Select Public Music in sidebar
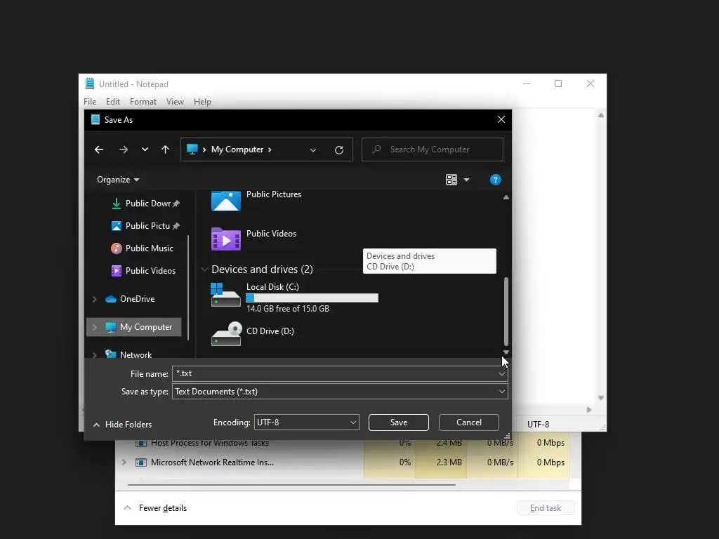This screenshot has height=539, width=719. coord(143,248)
